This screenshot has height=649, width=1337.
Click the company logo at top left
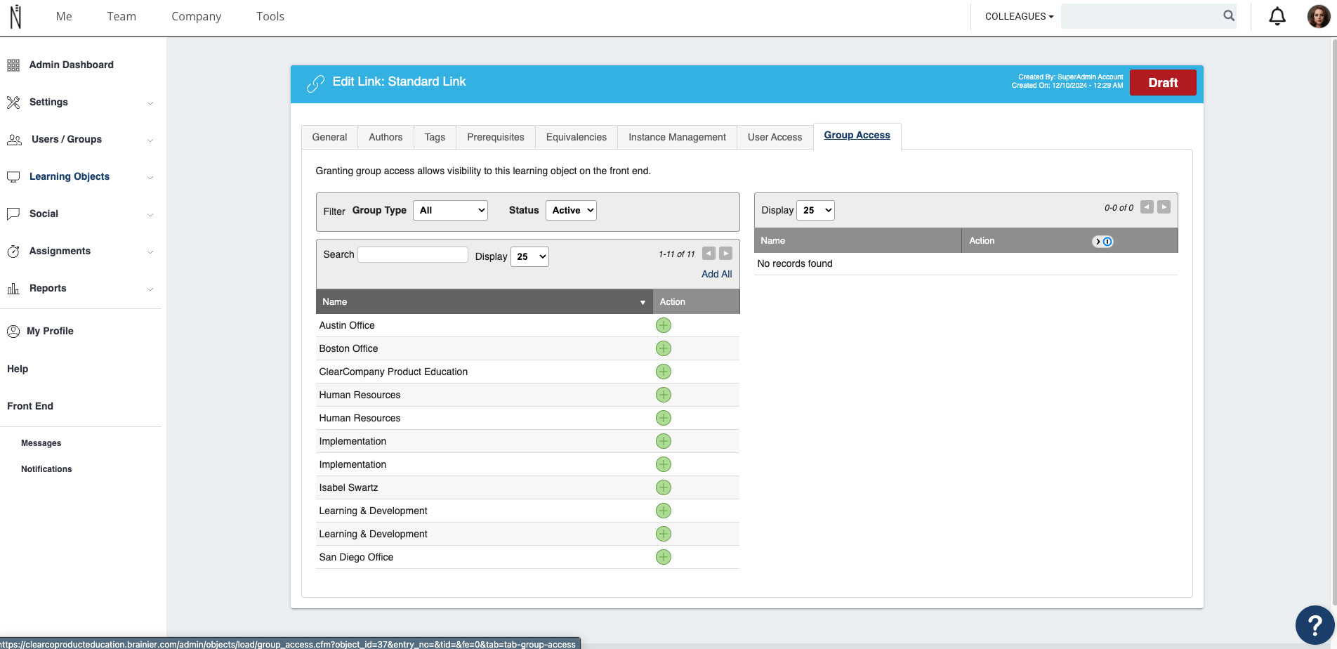pos(15,16)
